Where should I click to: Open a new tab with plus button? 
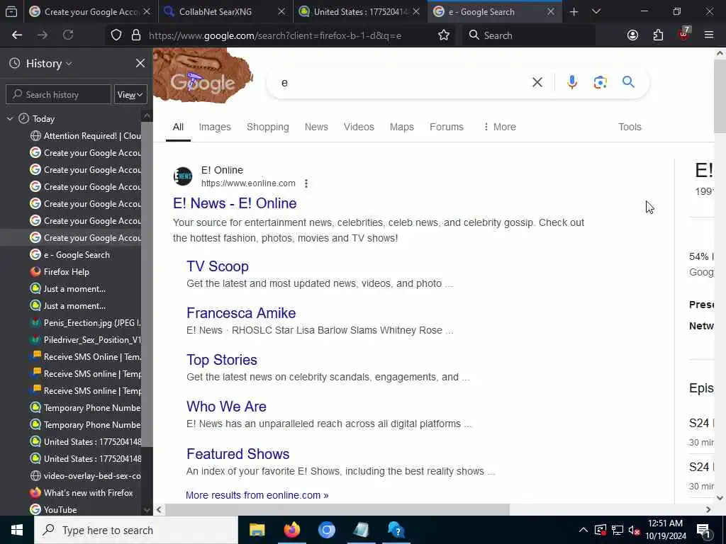[x=574, y=12]
